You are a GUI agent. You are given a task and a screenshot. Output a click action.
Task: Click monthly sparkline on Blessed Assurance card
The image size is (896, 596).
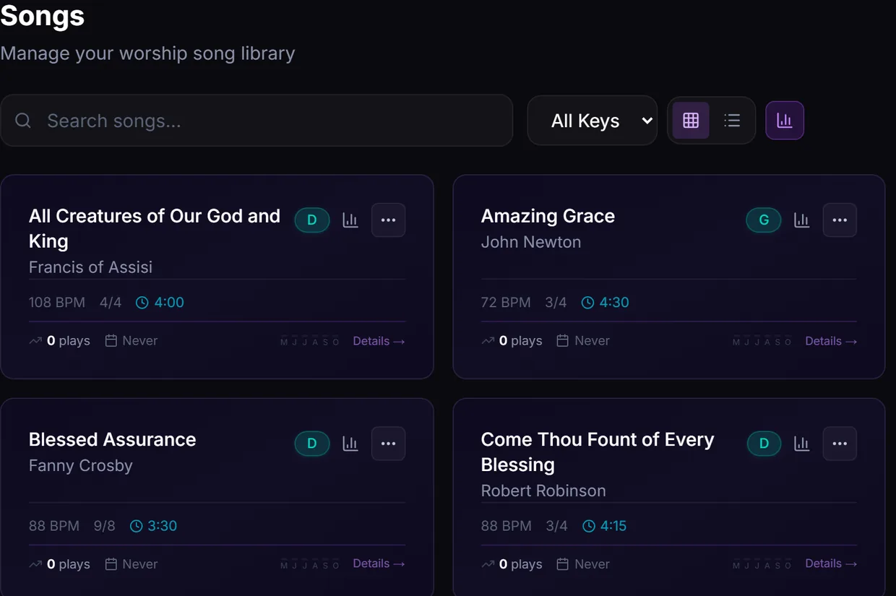pyautogui.click(x=310, y=563)
